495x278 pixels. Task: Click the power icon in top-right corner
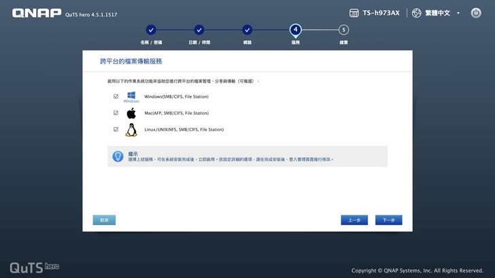point(476,13)
